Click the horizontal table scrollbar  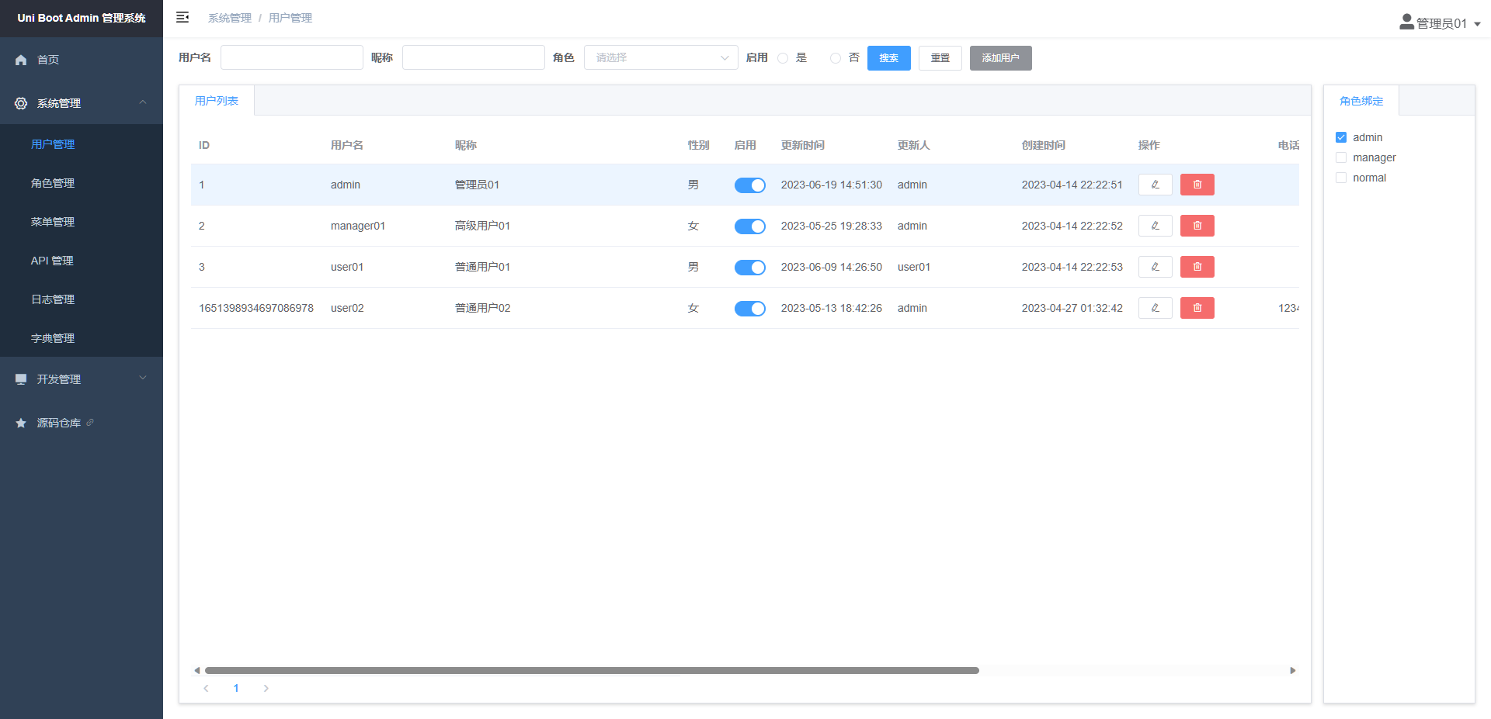(591, 670)
